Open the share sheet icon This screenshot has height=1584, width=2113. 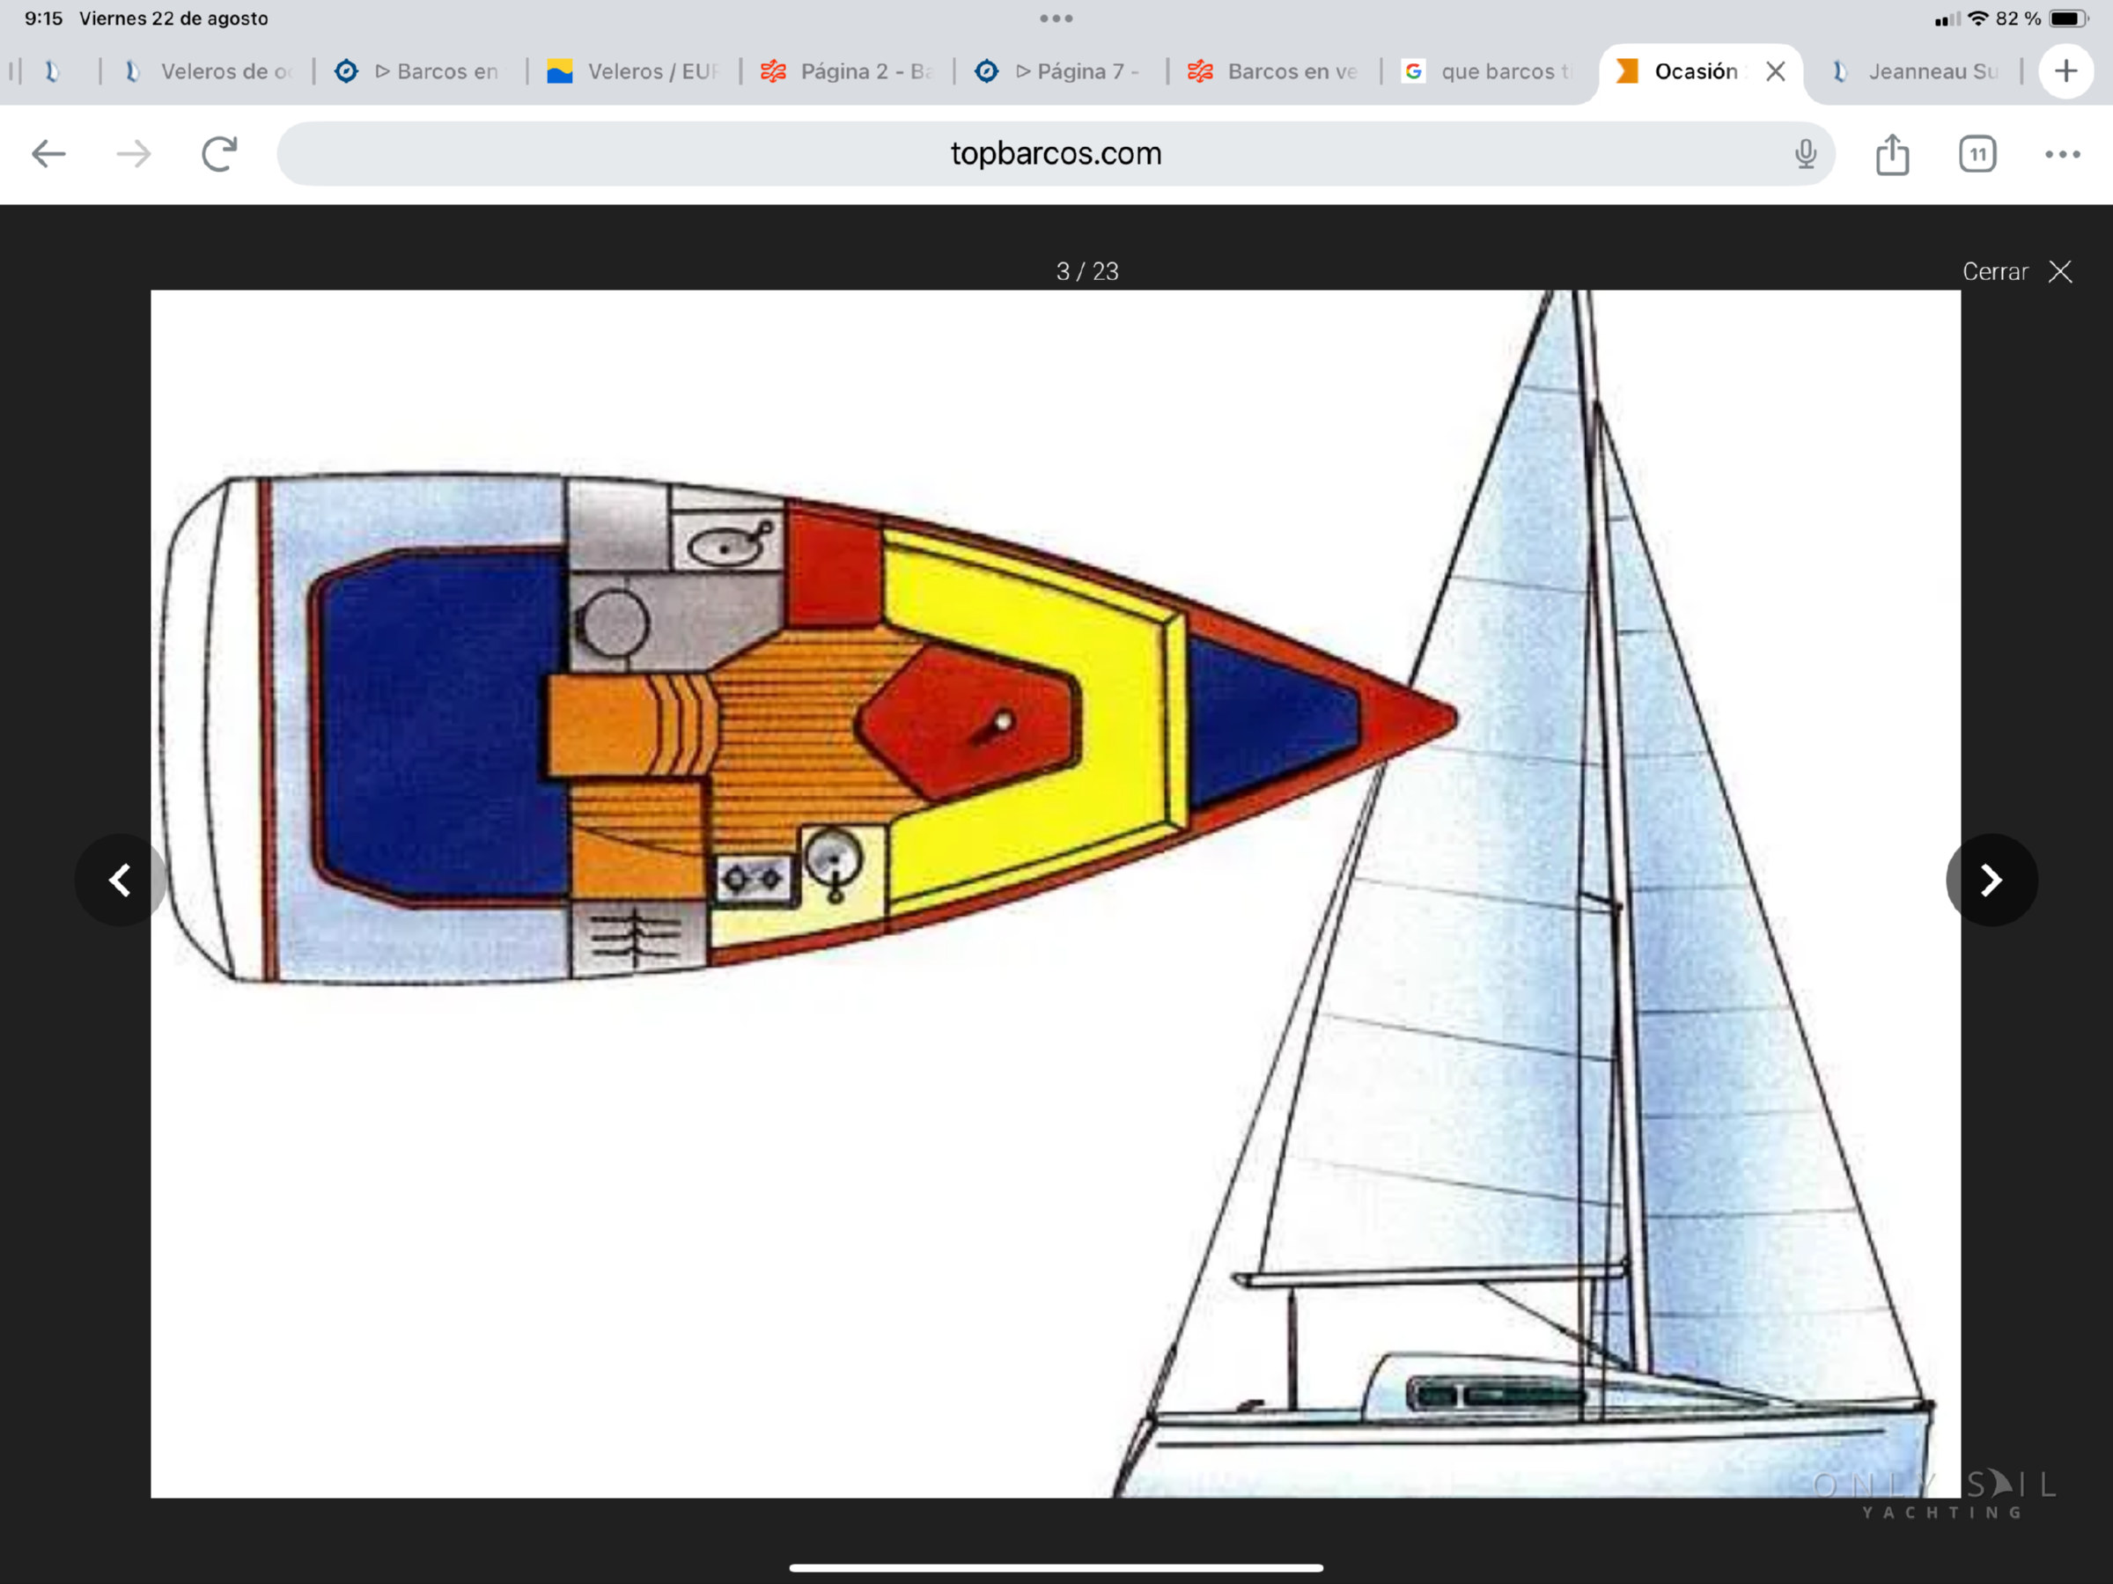coord(1891,154)
